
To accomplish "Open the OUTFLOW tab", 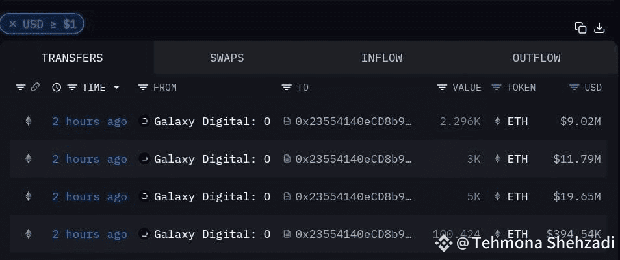I will 536,58.
